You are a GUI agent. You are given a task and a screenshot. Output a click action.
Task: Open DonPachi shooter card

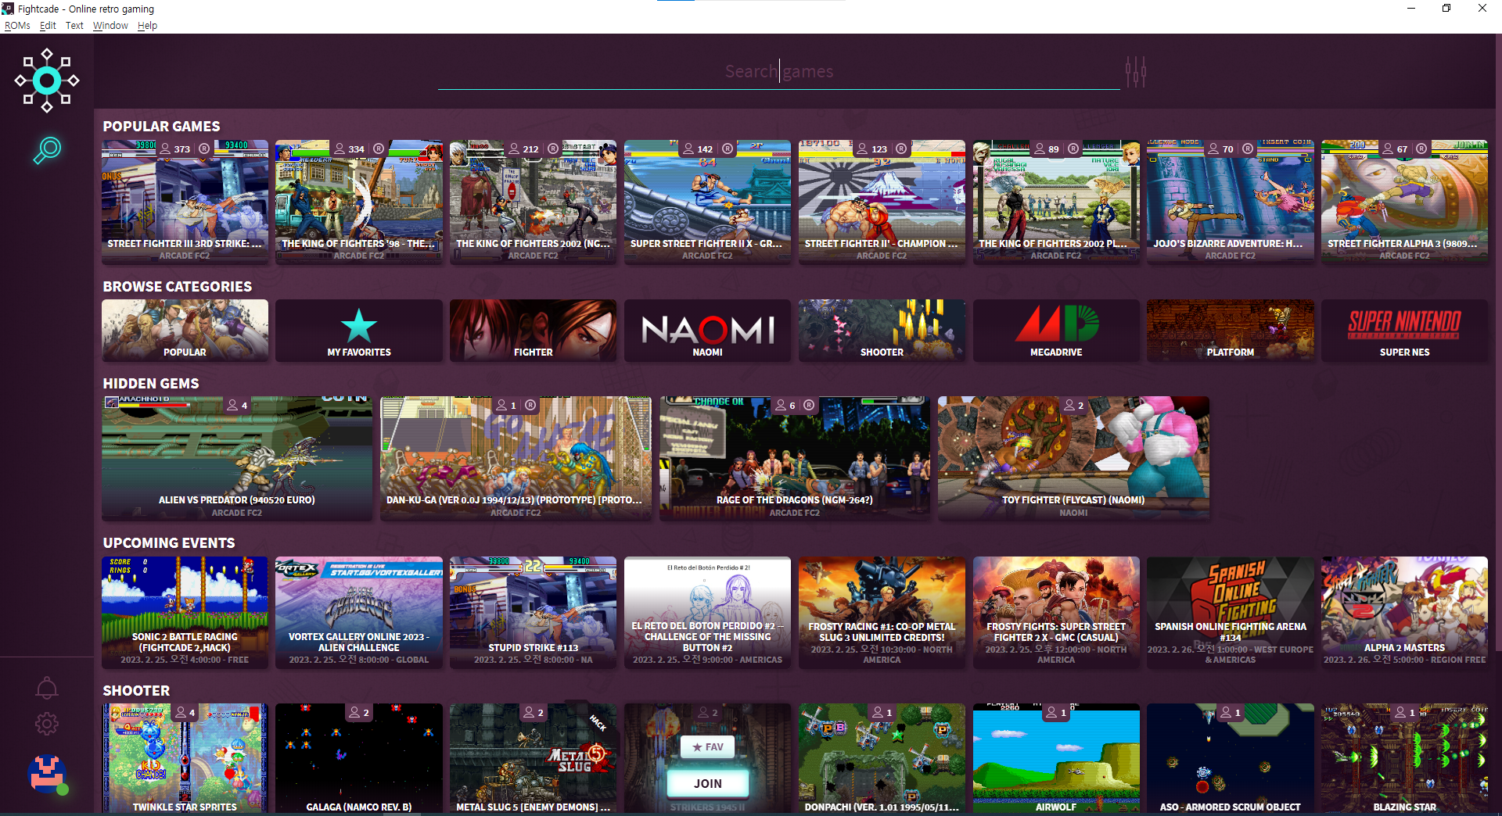(x=882, y=758)
